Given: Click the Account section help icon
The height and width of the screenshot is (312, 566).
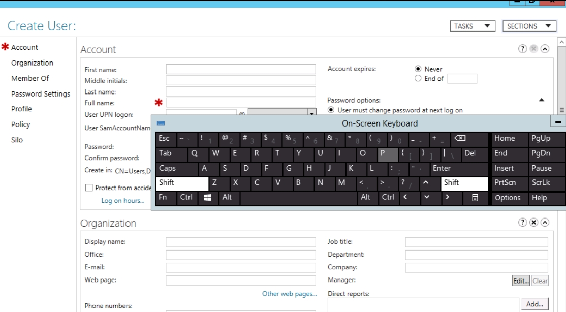Looking at the screenshot, I should pos(522,49).
